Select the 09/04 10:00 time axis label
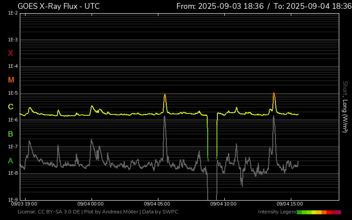The image size is (352, 220). (224, 204)
